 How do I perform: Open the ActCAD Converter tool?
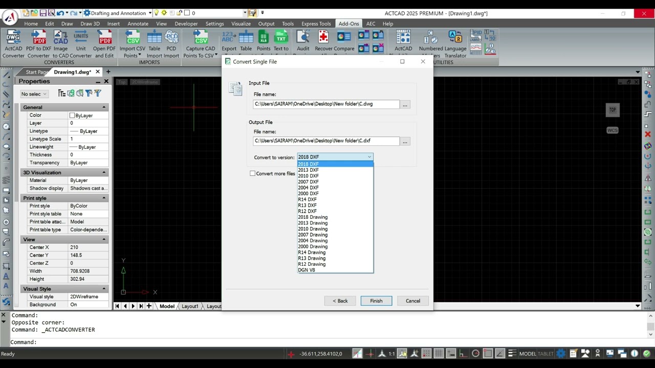(13, 44)
